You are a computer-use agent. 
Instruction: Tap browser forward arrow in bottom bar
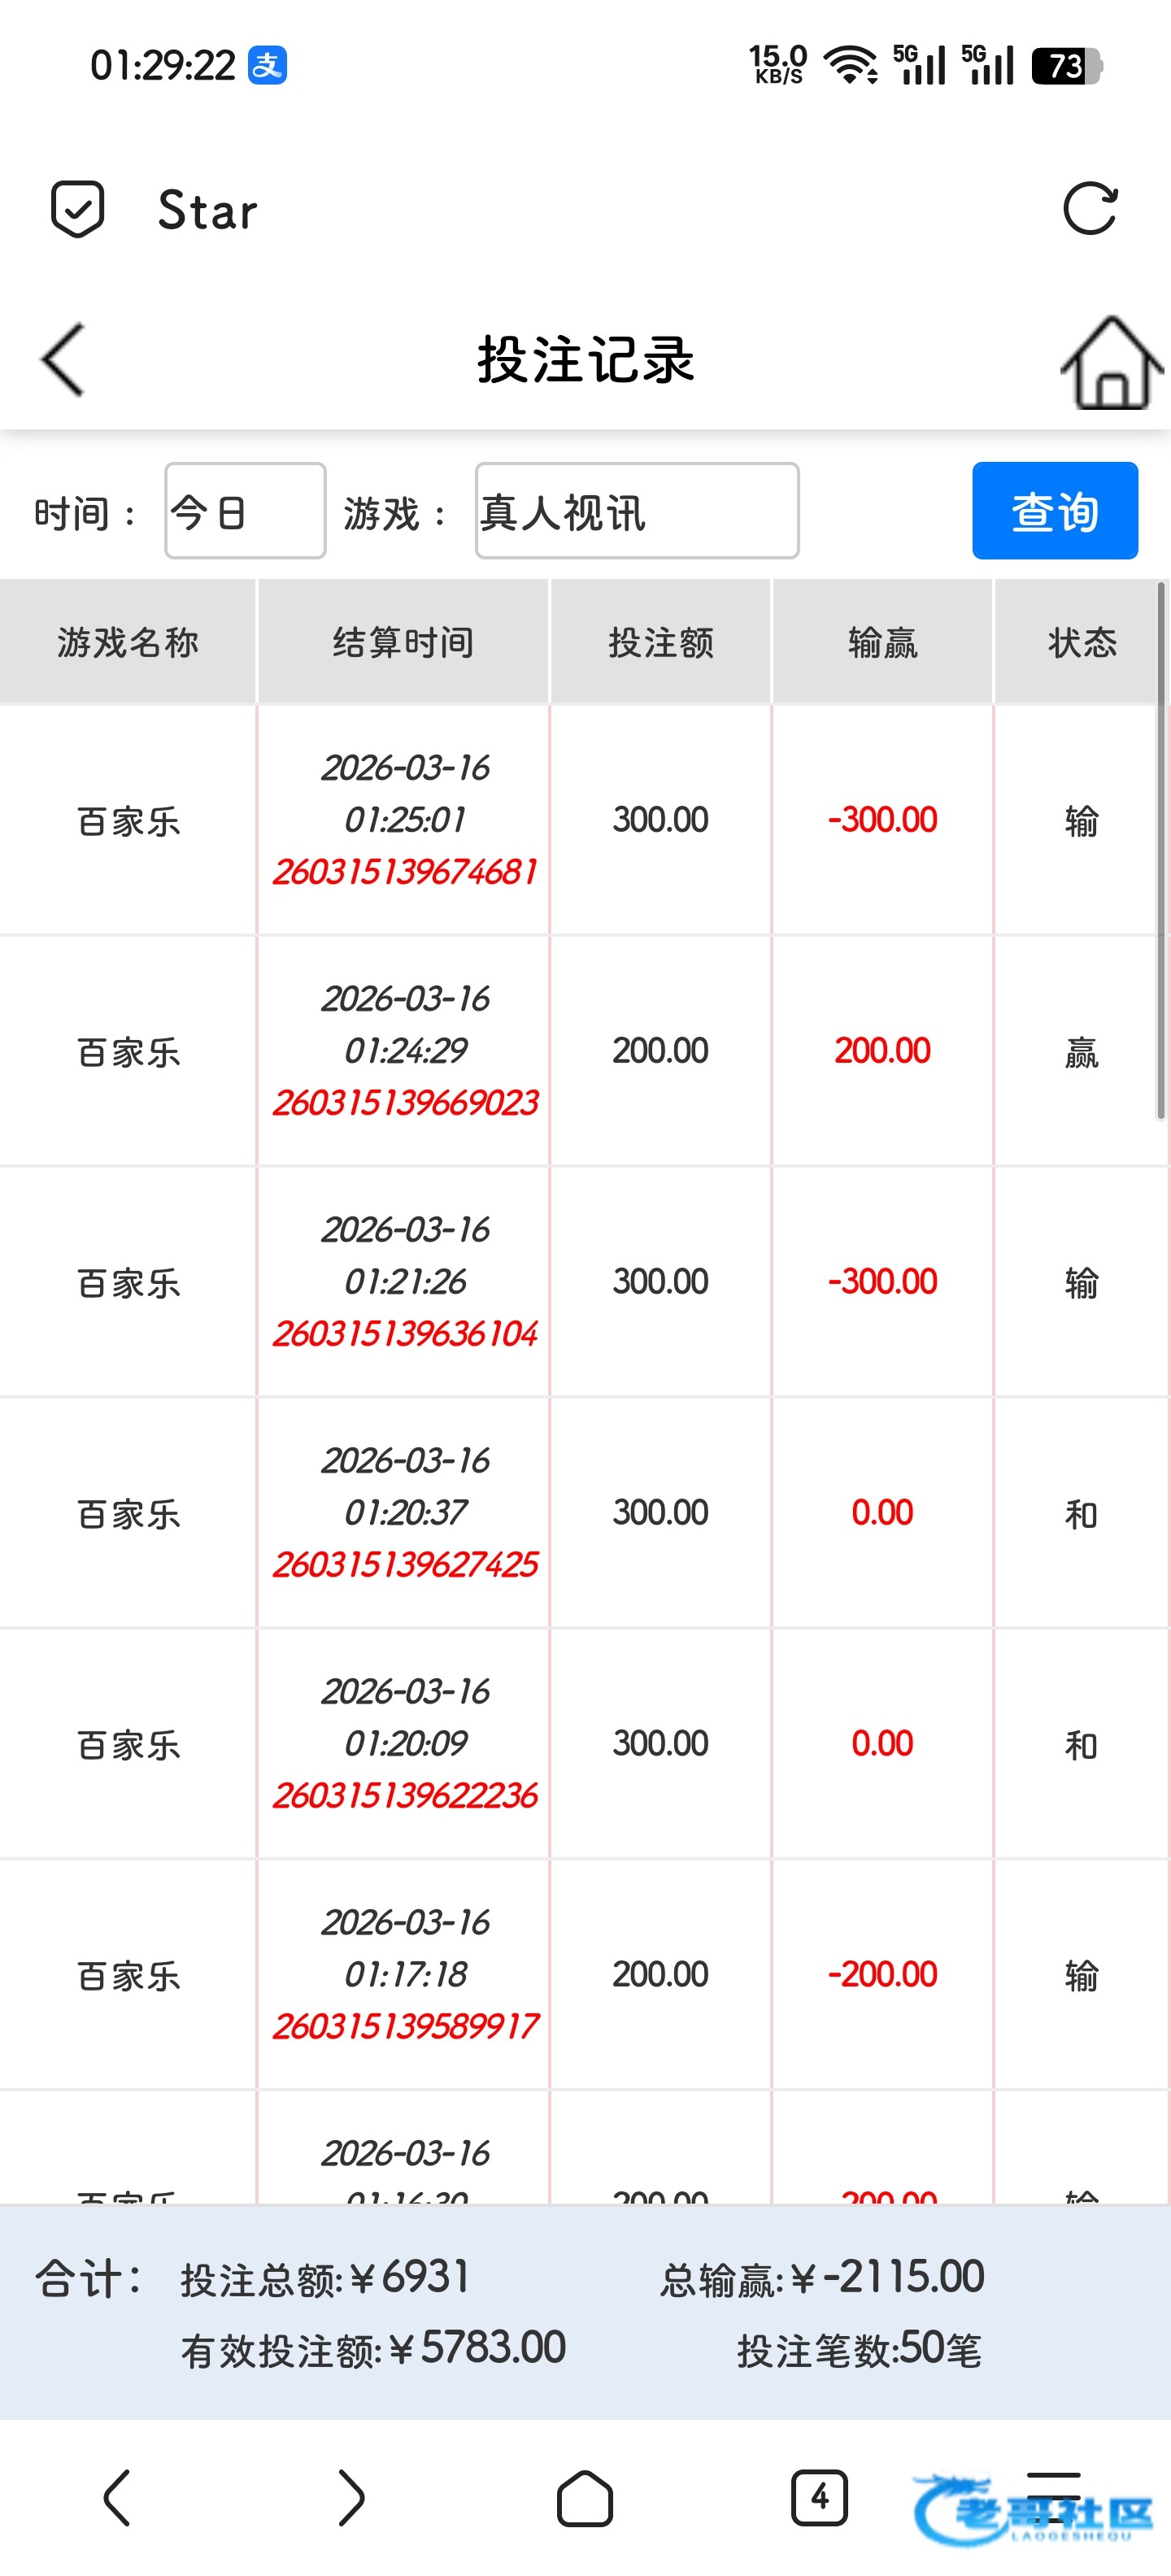pyautogui.click(x=350, y=2498)
